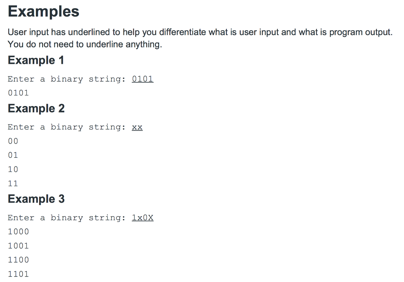Click the output line 1101
Screen dimensions: 404x282
pyautogui.click(x=18, y=274)
